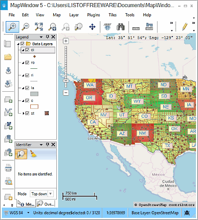This screenshot has width=198, height=220.
Task: Switch to the Ide... panel tab
Action: tap(26, 204)
